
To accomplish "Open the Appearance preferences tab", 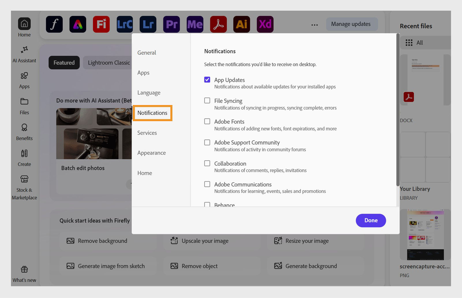I will [151, 153].
